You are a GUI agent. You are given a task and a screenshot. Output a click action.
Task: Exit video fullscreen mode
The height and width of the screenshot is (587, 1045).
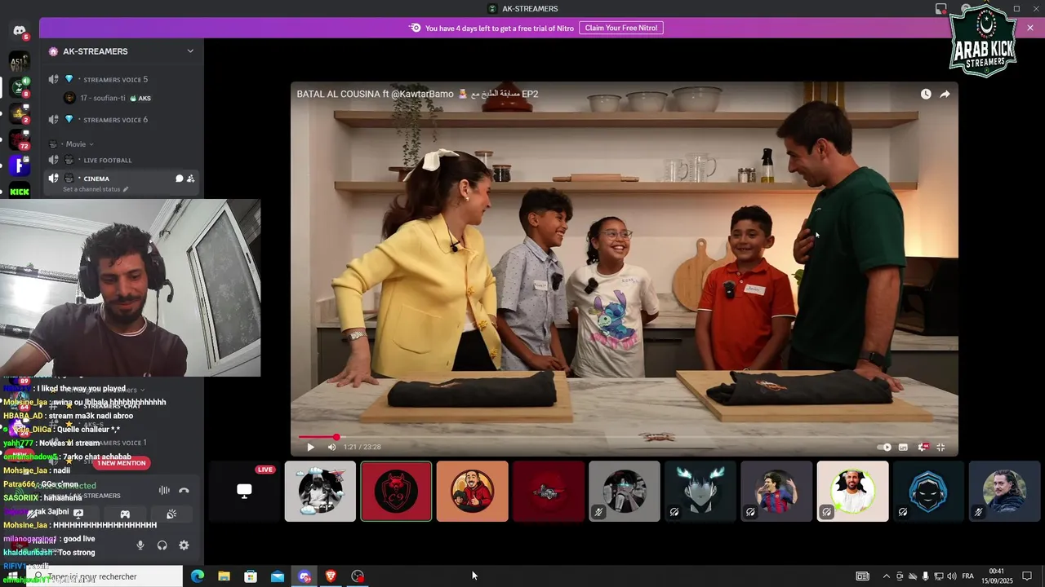(940, 447)
